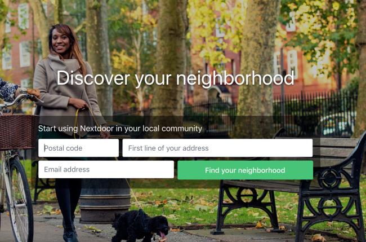
Task: Focus the Postal code input field
Action: [78, 148]
